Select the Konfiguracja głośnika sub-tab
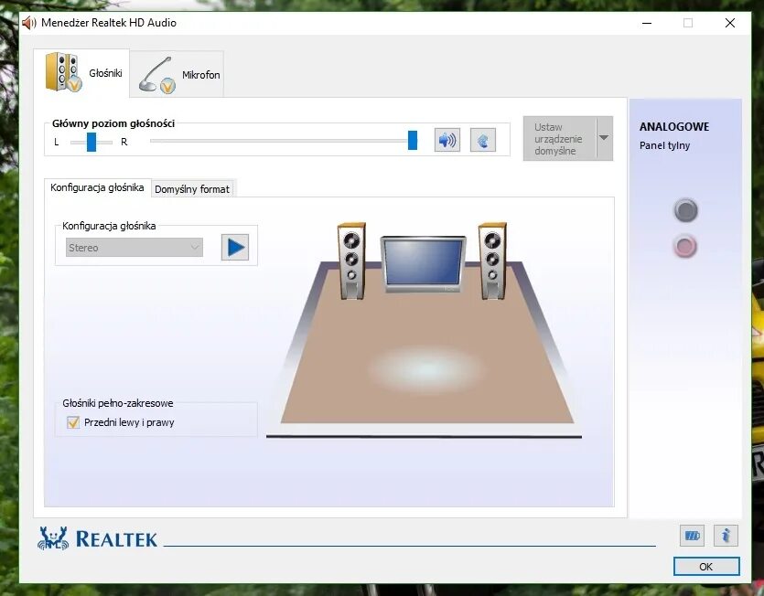This screenshot has width=764, height=596. (97, 187)
